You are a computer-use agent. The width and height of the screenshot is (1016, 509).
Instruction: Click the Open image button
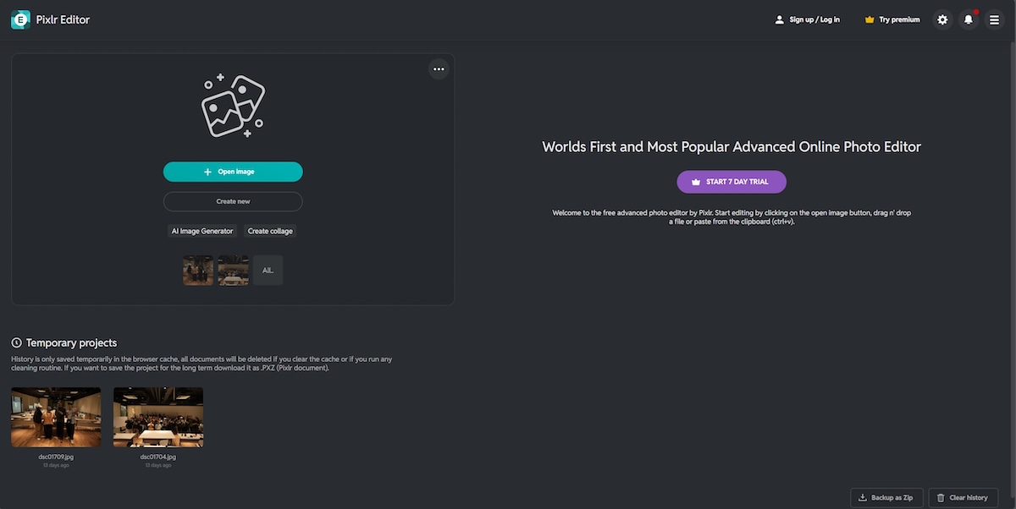click(x=233, y=172)
